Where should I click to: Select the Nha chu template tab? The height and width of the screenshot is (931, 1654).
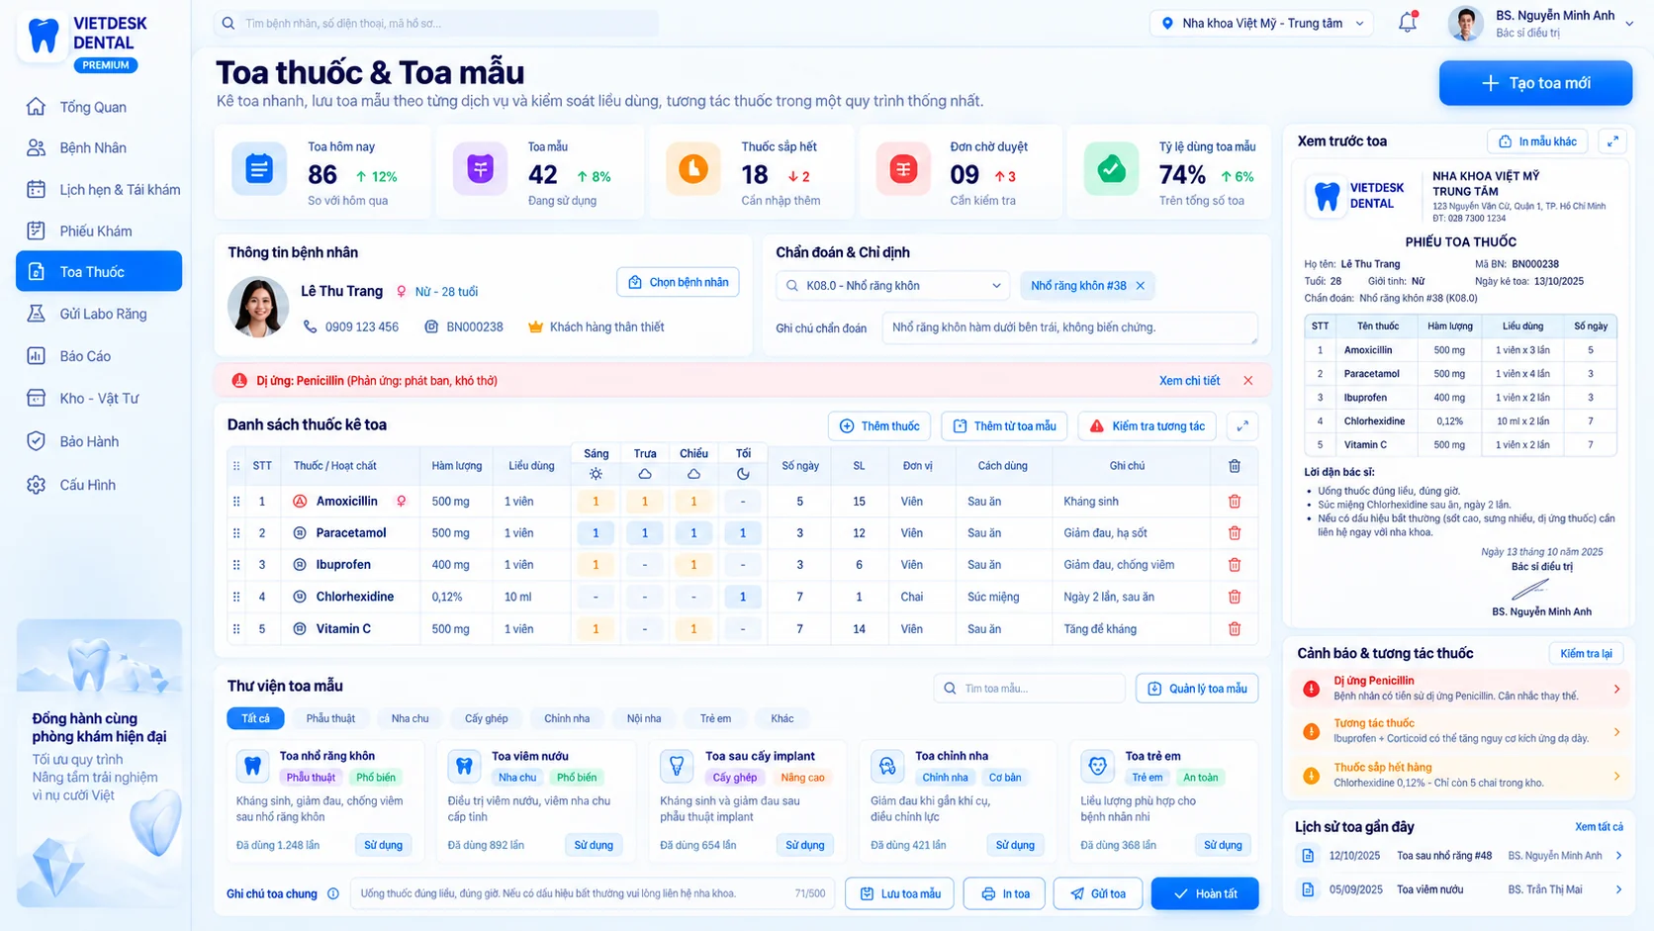(x=410, y=718)
